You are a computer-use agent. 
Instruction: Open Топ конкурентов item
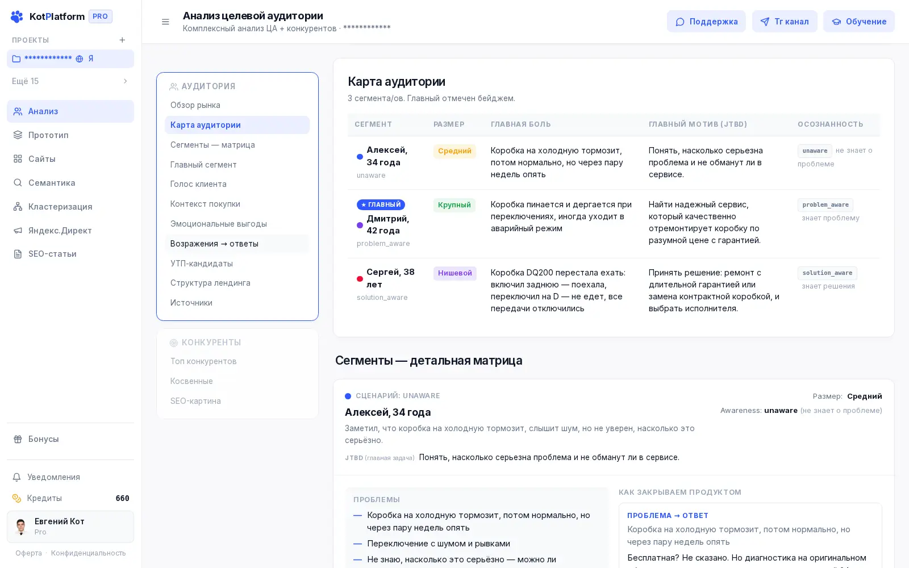[237, 361]
